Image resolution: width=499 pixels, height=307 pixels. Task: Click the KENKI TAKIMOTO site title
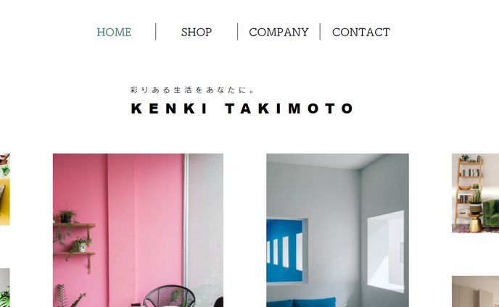click(242, 109)
